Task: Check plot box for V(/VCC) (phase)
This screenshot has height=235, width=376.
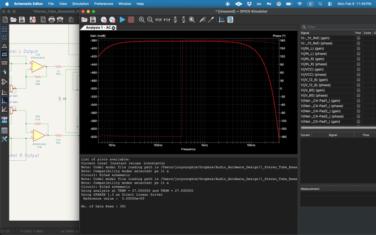Action: coord(358,74)
